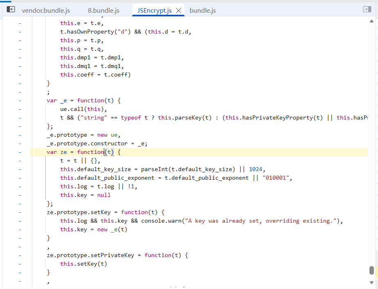Image resolution: width=378 pixels, height=289 pixels.
Task: Click the console.warn 'A key was already set' string
Action: [x=261, y=221]
